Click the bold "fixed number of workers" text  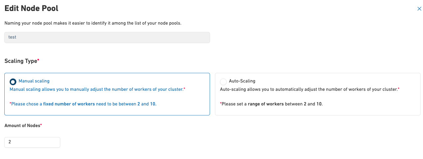tap(69, 104)
